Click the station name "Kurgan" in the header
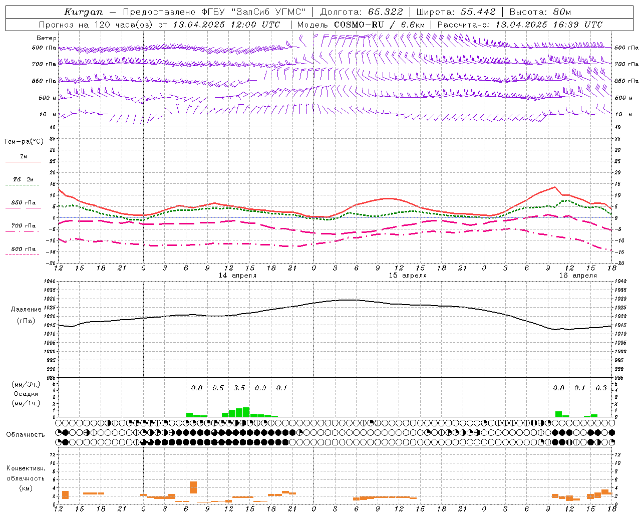641x513 pixels. (x=84, y=12)
